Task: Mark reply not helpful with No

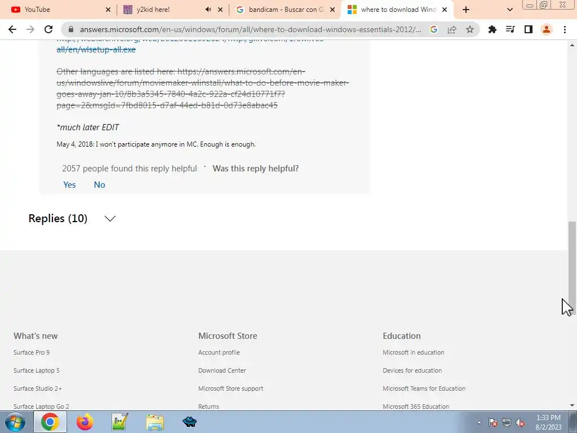Action: coord(99,185)
